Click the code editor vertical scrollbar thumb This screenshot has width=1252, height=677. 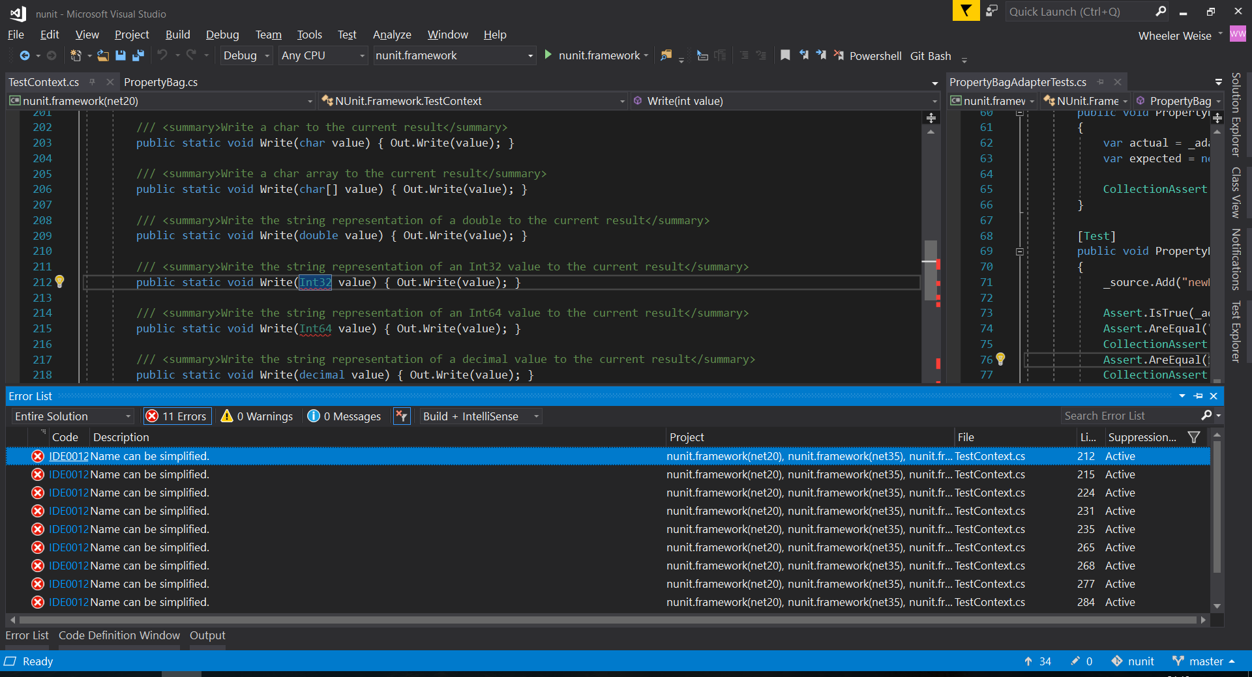[x=931, y=270]
